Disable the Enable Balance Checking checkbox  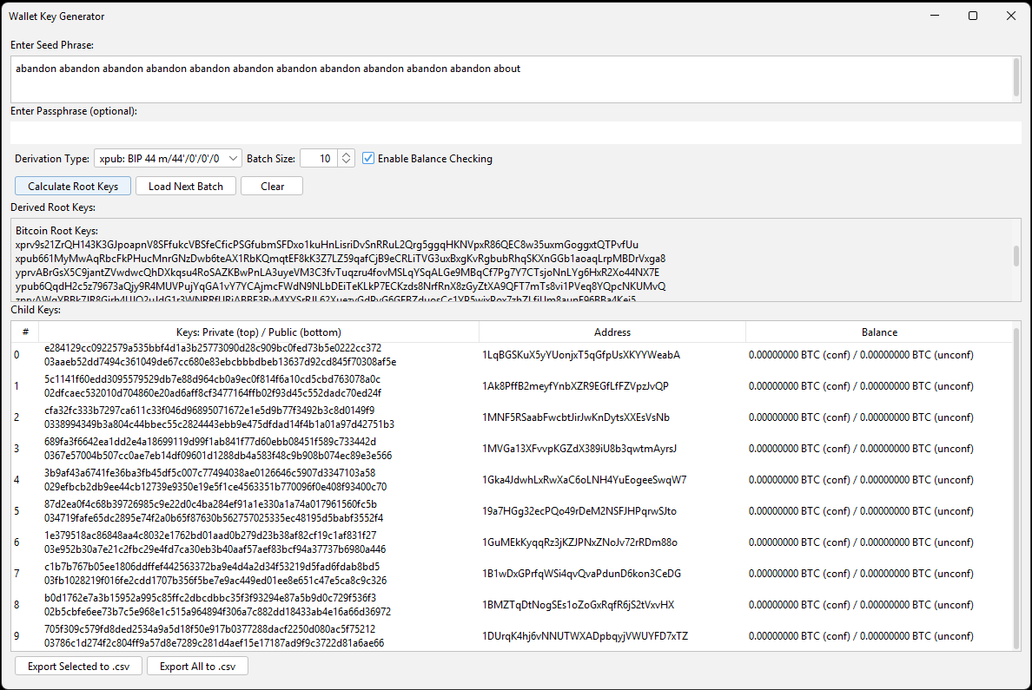coord(368,158)
